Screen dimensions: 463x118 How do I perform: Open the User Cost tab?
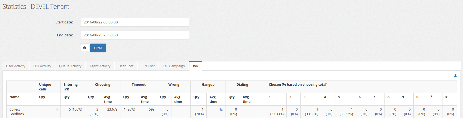point(126,66)
